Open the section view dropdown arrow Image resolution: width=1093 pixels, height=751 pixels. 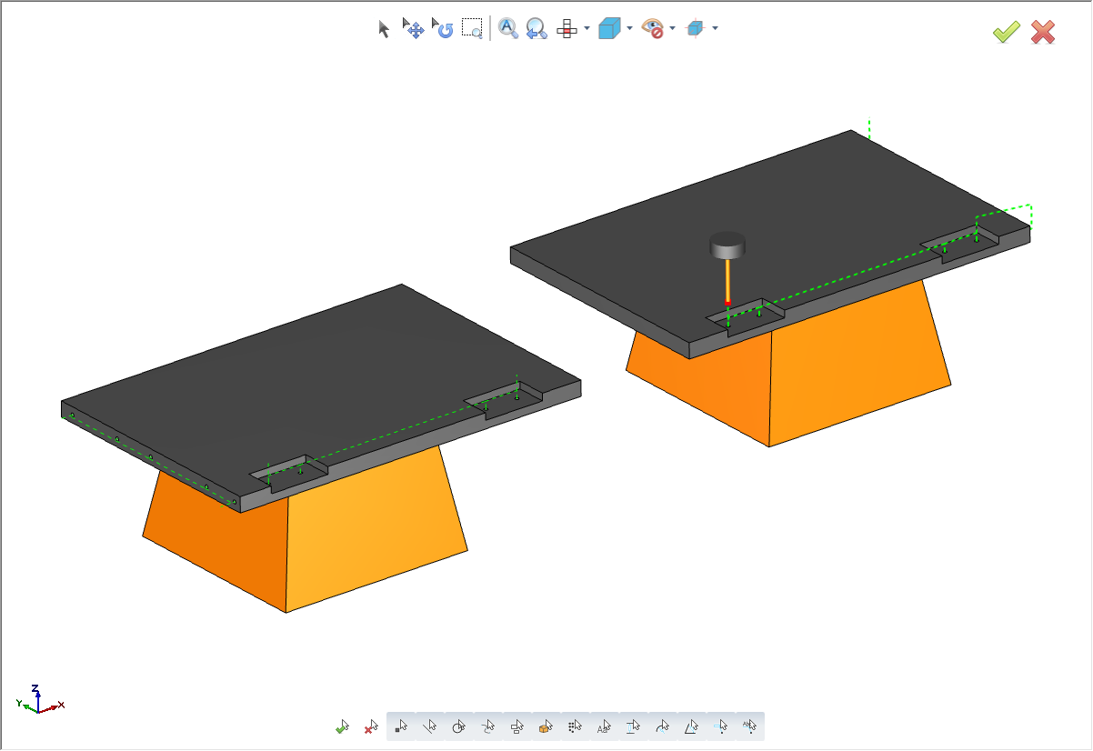pyautogui.click(x=715, y=30)
